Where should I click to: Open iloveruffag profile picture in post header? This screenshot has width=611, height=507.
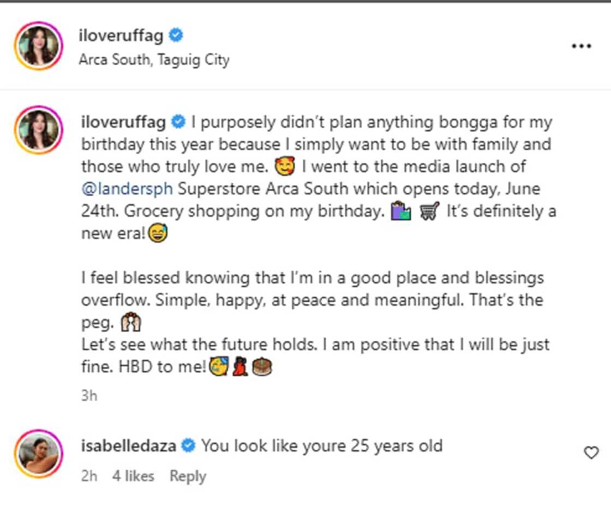tap(39, 46)
